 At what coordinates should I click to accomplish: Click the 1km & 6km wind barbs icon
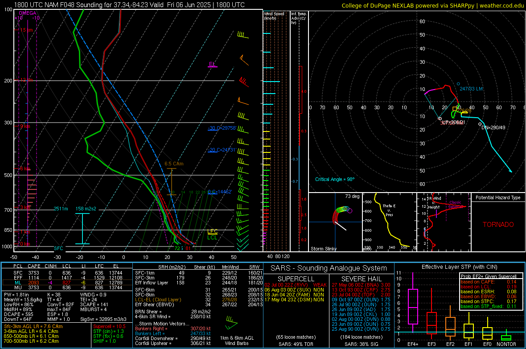click(x=231, y=323)
